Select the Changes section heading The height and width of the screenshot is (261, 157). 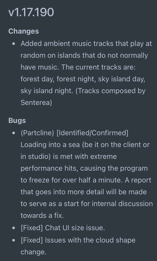24,31
